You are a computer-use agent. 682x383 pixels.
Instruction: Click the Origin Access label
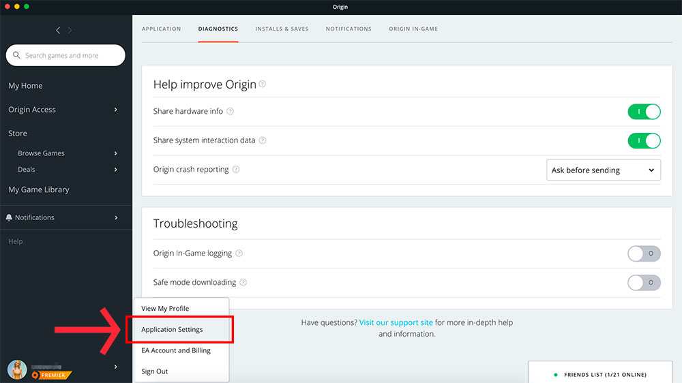pos(32,110)
